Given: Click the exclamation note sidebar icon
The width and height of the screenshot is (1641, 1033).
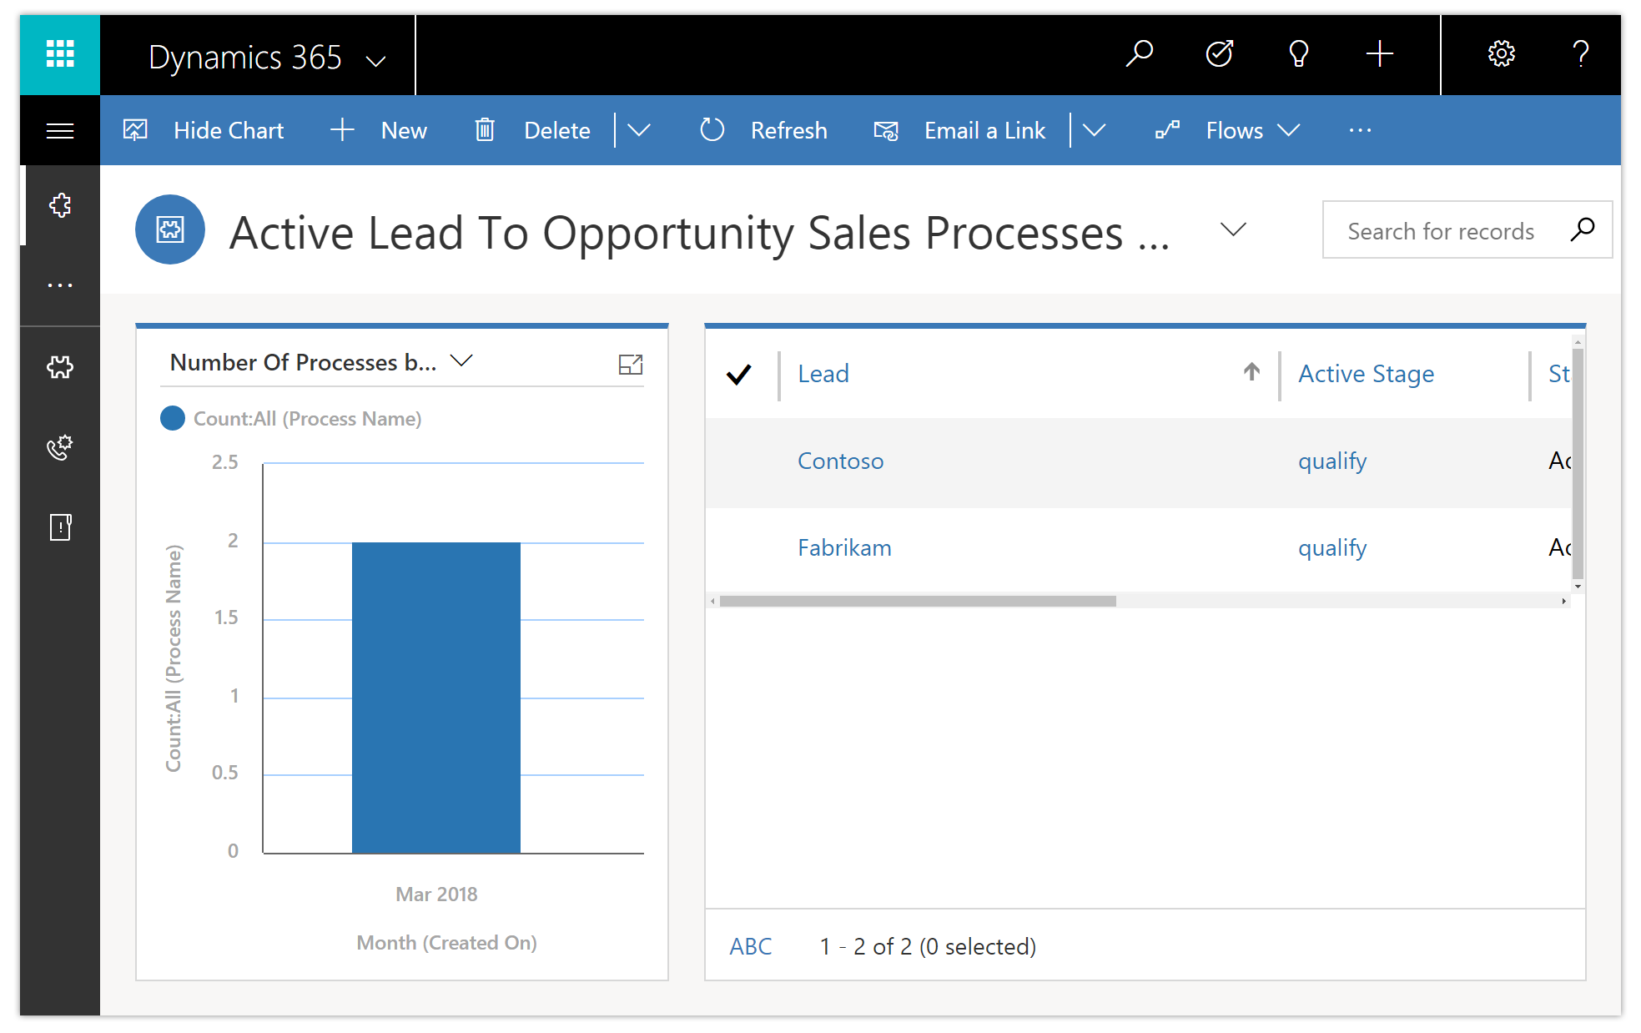Looking at the screenshot, I should click(60, 527).
